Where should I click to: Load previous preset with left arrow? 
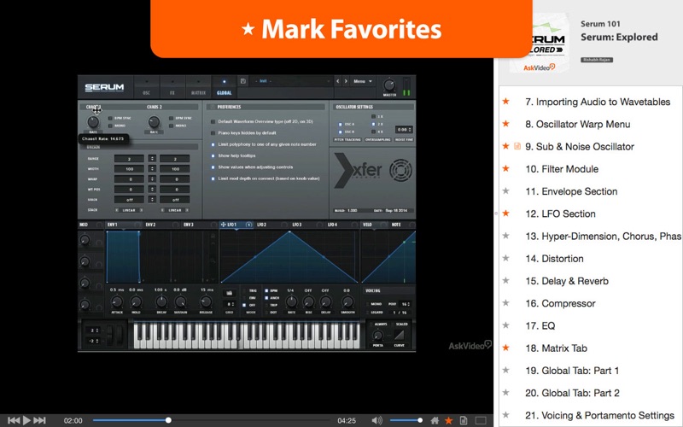[337, 81]
